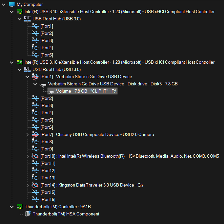The width and height of the screenshot is (224, 224).
Task: Click the Verbatim Disk3 disk drive icon
Action: (43, 84)
